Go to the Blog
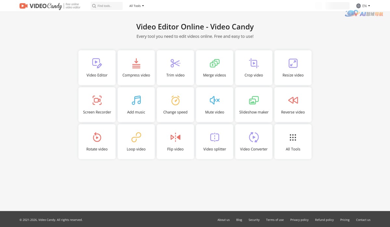 tap(239, 220)
